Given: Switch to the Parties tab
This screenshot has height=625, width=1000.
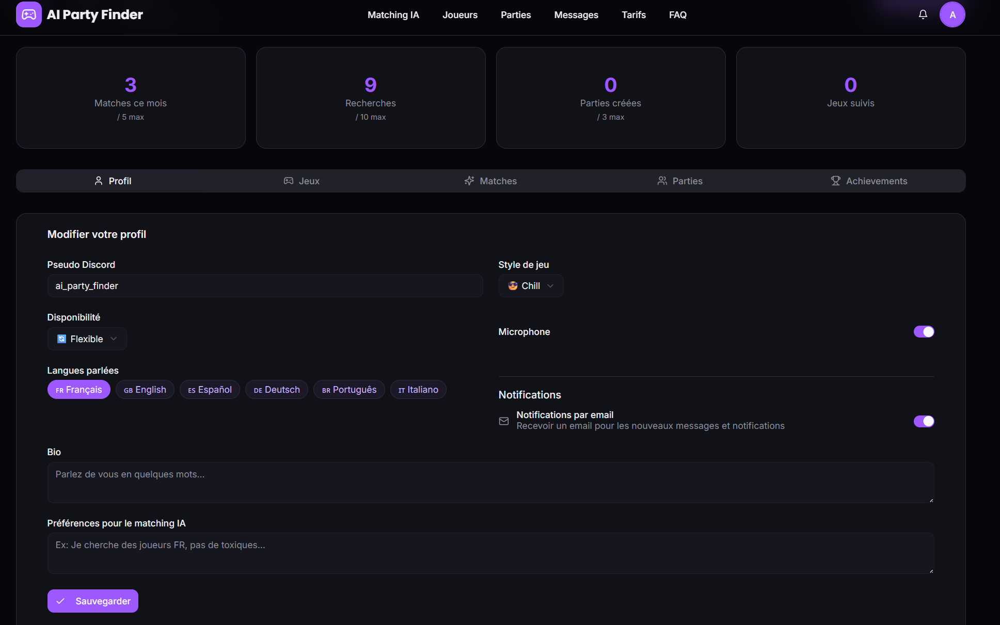Looking at the screenshot, I should (x=680, y=181).
